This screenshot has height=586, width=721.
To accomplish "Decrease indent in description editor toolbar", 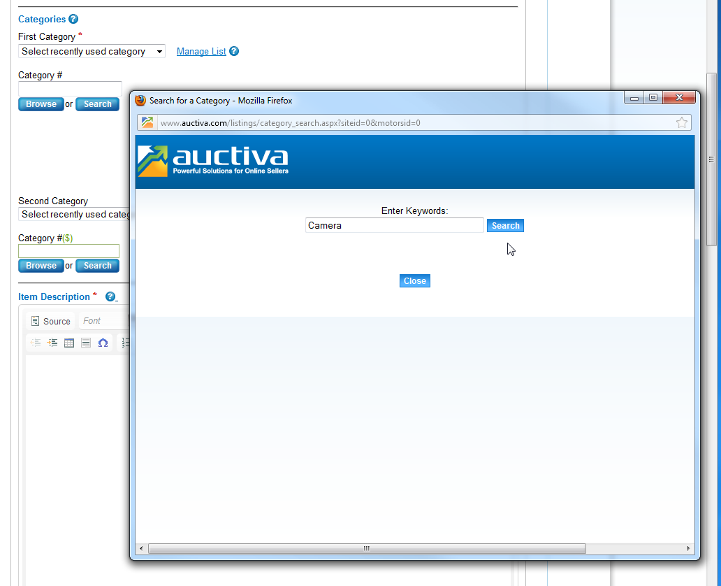I will click(36, 343).
